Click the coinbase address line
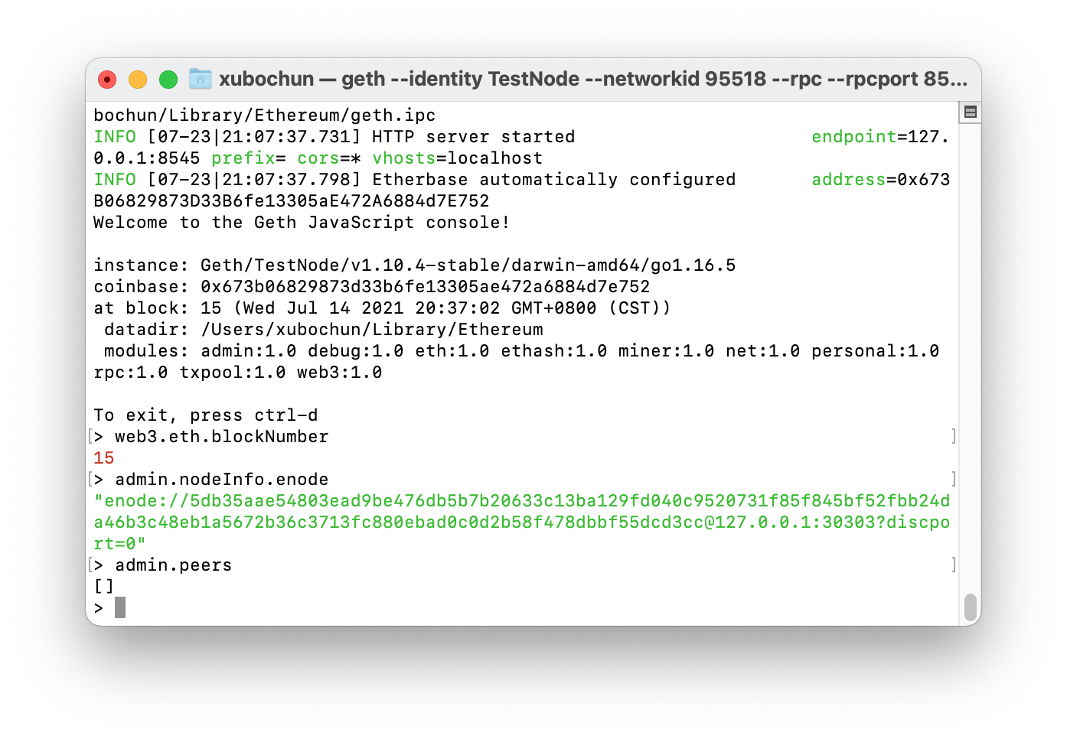This screenshot has height=739, width=1067. click(372, 287)
